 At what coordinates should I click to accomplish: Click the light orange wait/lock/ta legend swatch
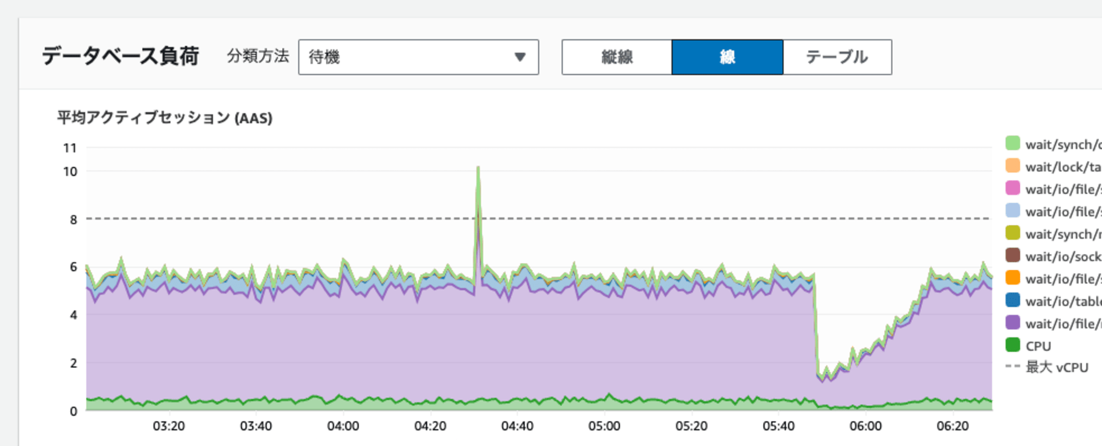[x=1013, y=166]
